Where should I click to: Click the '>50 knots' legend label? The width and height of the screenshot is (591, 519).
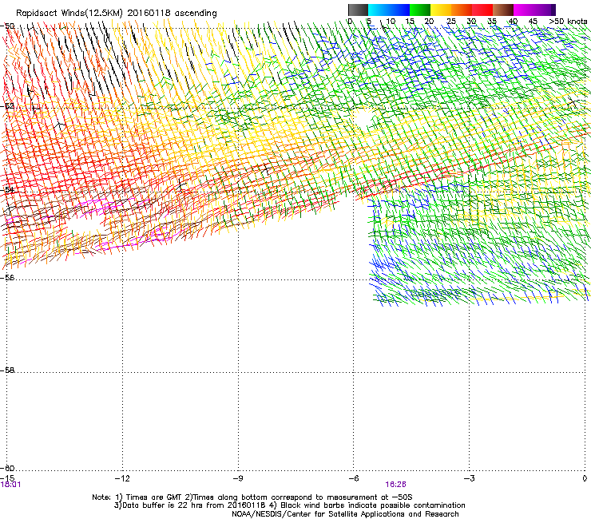point(568,22)
